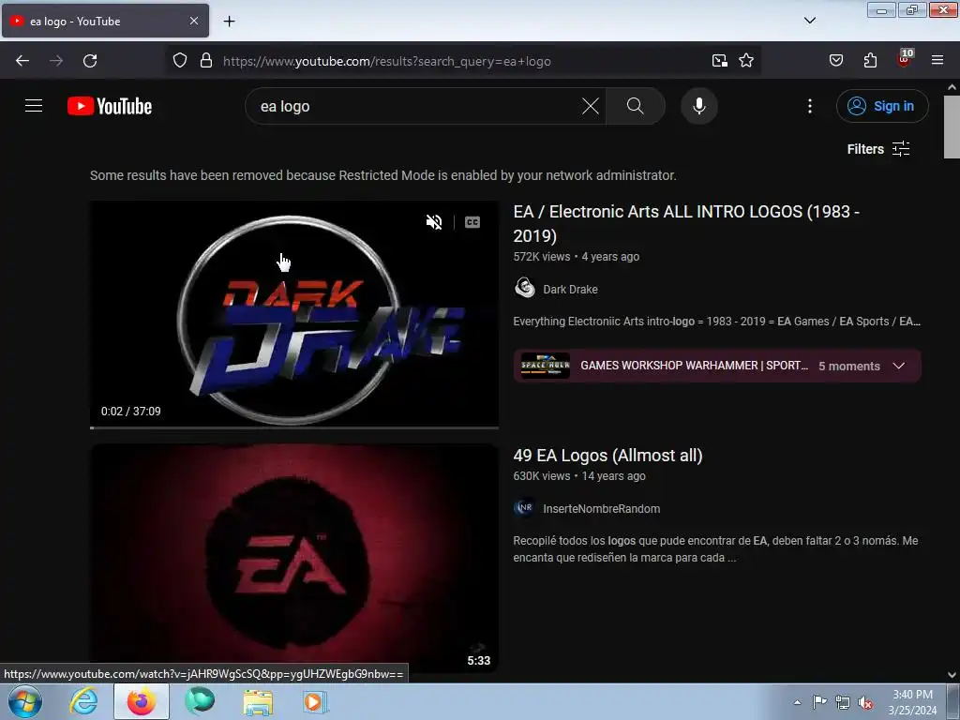This screenshot has height=720, width=960.
Task: Click InserteNombreRandom channel avatar
Action: 525,507
